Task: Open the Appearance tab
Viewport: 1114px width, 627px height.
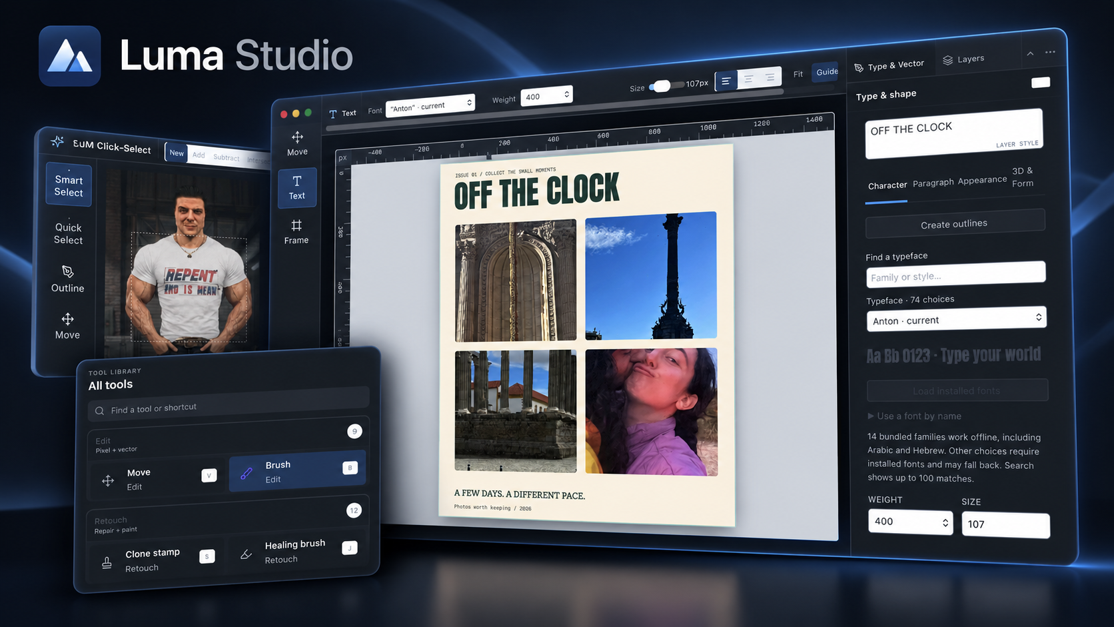Action: tap(982, 180)
